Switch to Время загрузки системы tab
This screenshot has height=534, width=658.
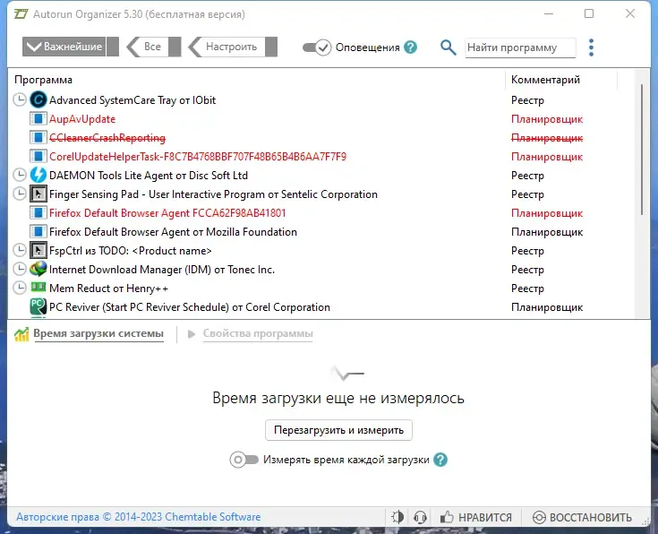click(98, 333)
